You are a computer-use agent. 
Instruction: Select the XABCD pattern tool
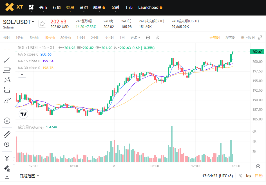(7, 80)
